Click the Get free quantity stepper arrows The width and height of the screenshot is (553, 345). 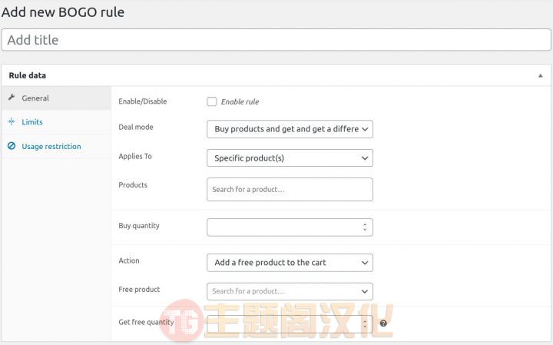pos(365,323)
